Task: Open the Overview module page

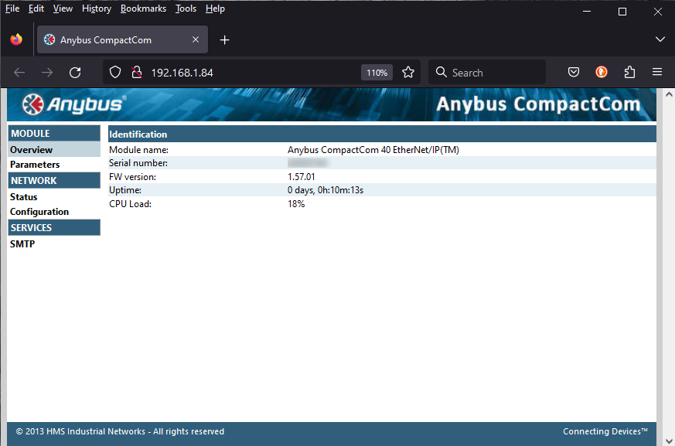Action: [32, 150]
